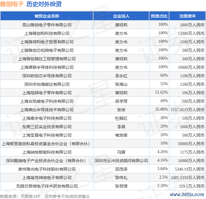Click 上海雅创芯和微电子有限公司 cell
This screenshot has height=199, width=206.
pos(47,50)
